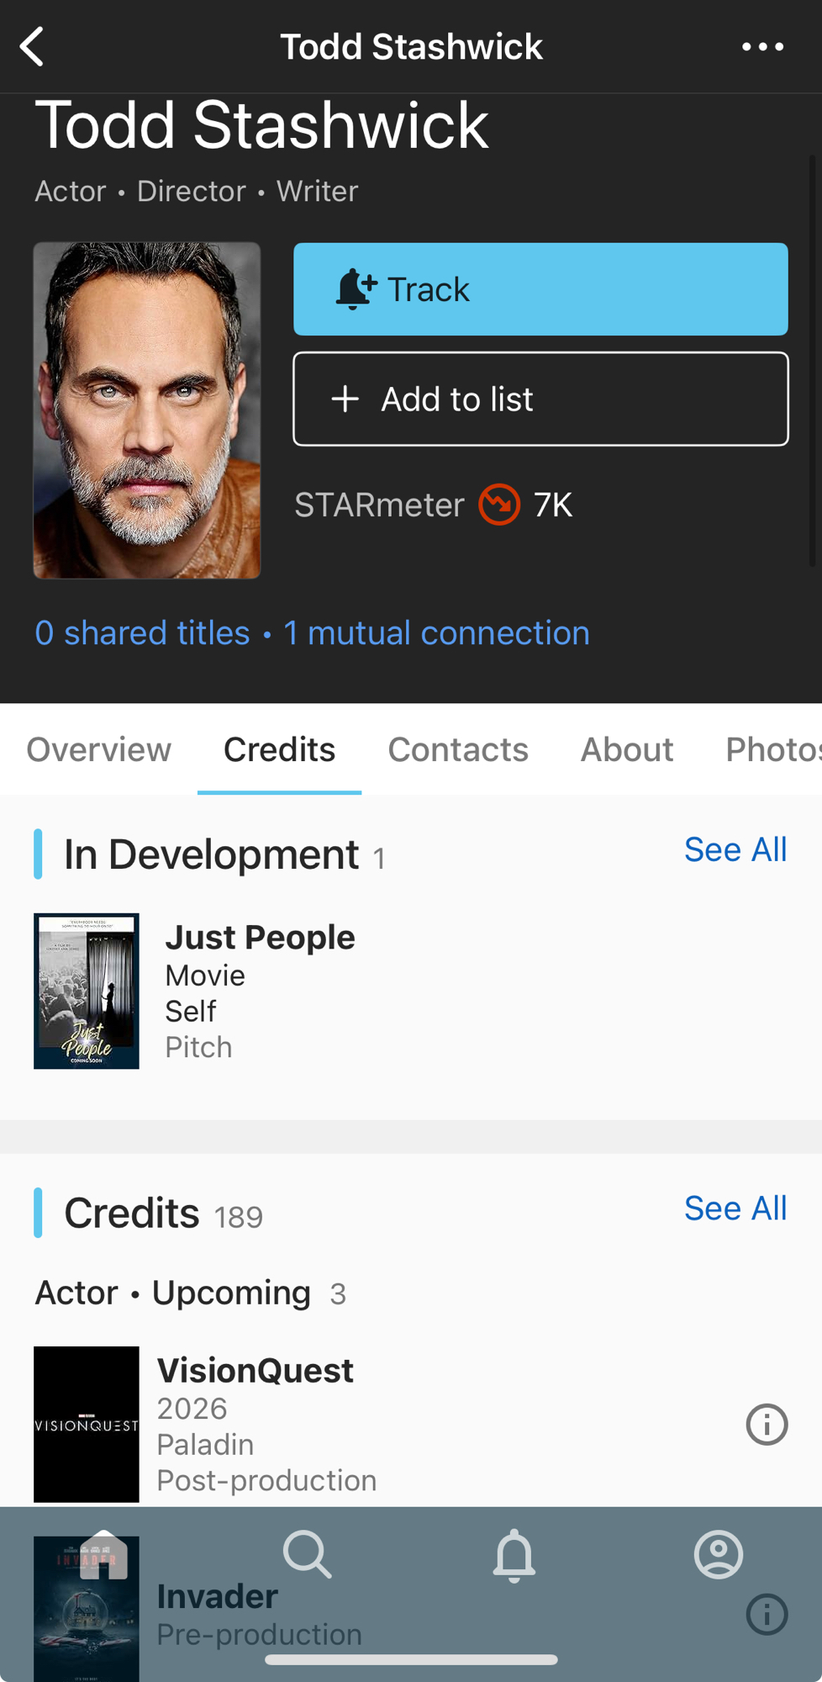See all In Development projects
This screenshot has width=822, height=1682.
(x=735, y=849)
